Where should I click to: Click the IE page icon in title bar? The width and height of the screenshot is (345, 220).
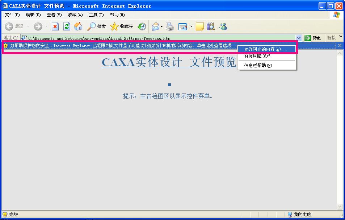5,6
